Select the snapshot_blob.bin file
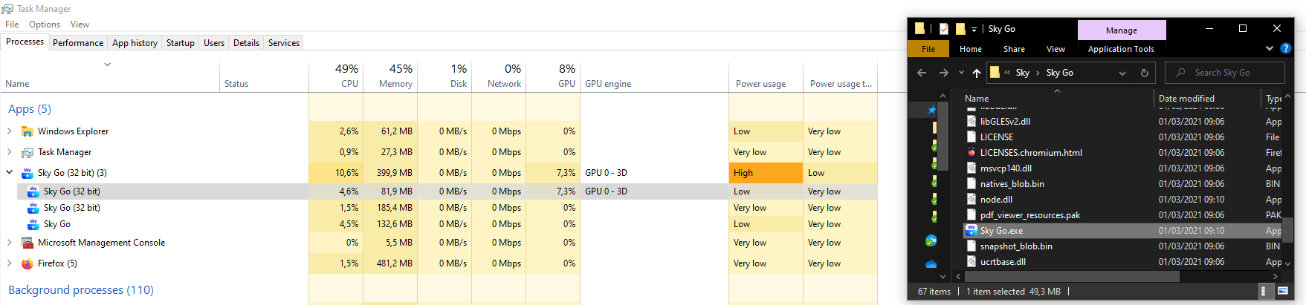This screenshot has height=305, width=1306. pyautogui.click(x=1016, y=246)
